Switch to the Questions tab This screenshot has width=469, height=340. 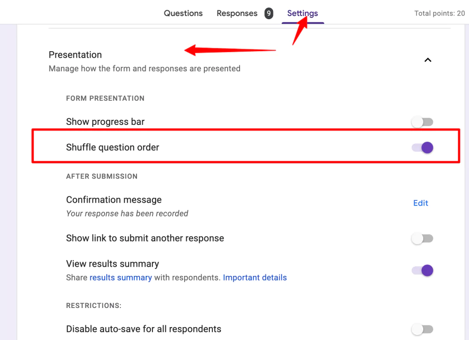click(183, 13)
